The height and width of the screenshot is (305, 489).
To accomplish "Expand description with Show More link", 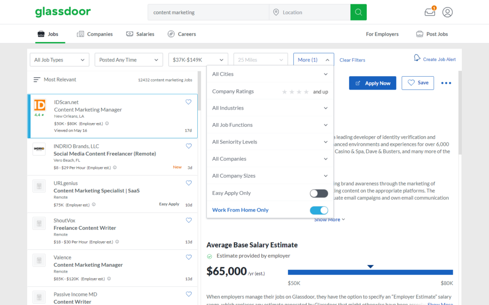I will pos(330,220).
